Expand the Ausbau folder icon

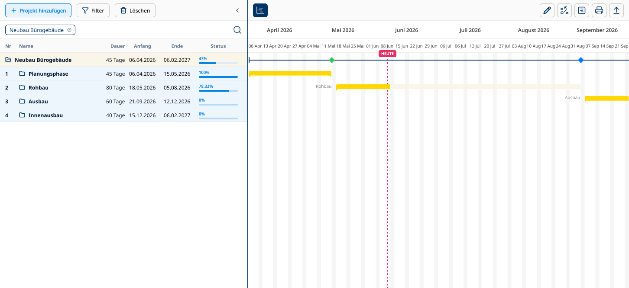tap(22, 101)
